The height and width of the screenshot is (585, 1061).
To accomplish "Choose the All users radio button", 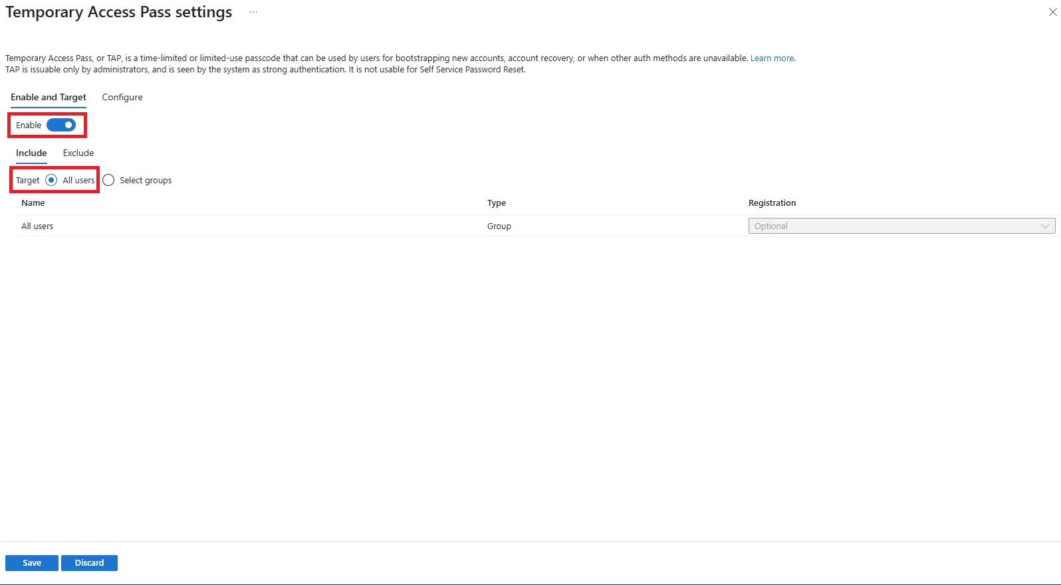I will [x=51, y=181].
